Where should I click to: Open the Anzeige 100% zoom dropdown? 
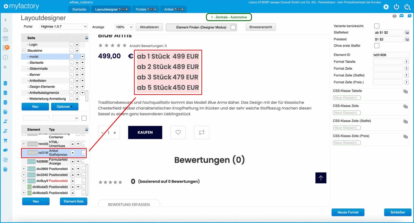point(124,27)
